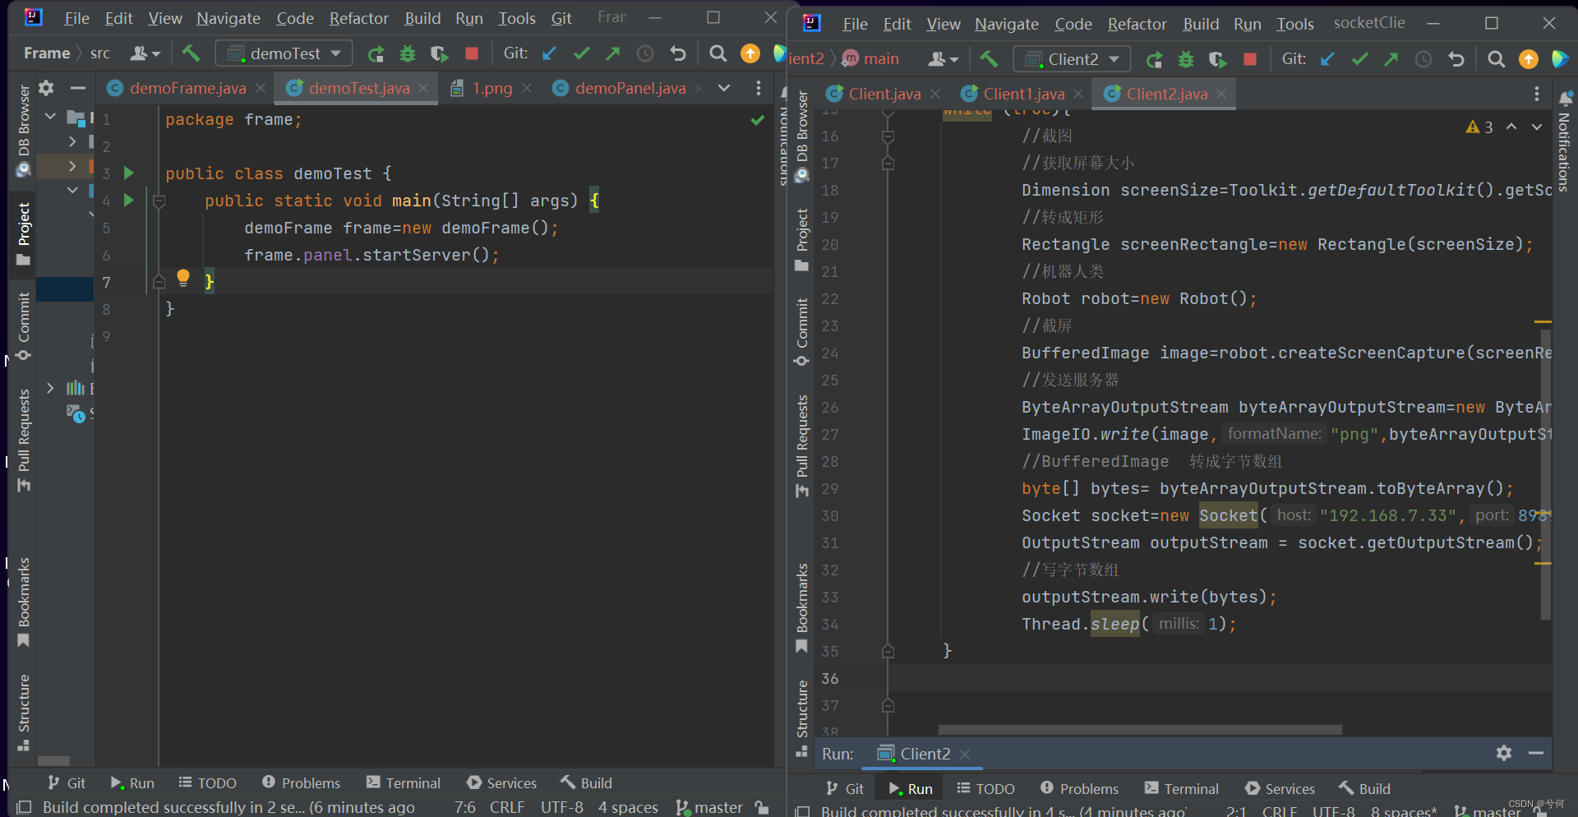Open project panel settings gear
Screen dimensions: 1578x817
coord(46,87)
